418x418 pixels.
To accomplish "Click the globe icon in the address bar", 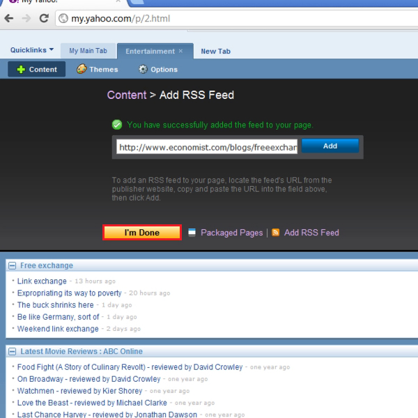I will (63, 18).
